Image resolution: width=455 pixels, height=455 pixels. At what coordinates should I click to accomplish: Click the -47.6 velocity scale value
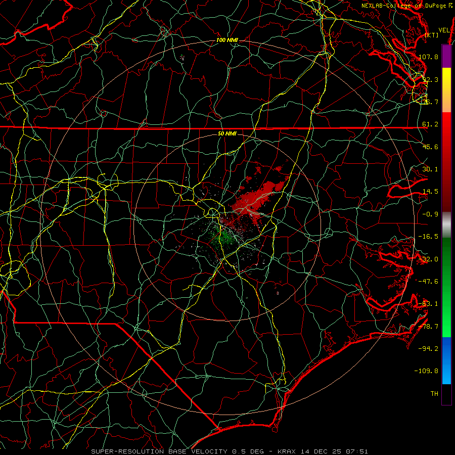(x=428, y=282)
